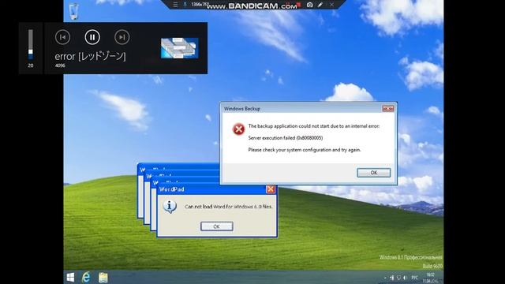Select 'Server execution failed (0x80080005)' text
The height and width of the screenshot is (284, 505).
[286, 138]
